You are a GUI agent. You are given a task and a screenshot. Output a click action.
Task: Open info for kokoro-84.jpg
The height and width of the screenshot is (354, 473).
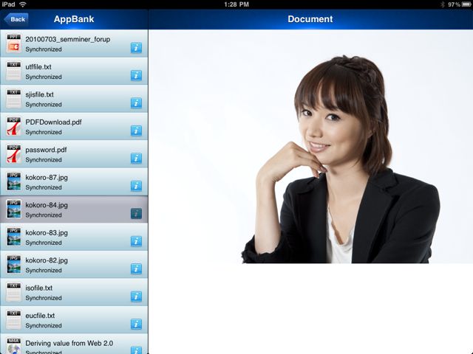[136, 213]
